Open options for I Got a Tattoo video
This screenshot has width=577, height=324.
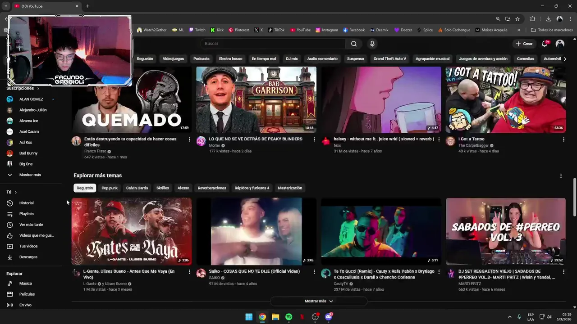(563, 139)
